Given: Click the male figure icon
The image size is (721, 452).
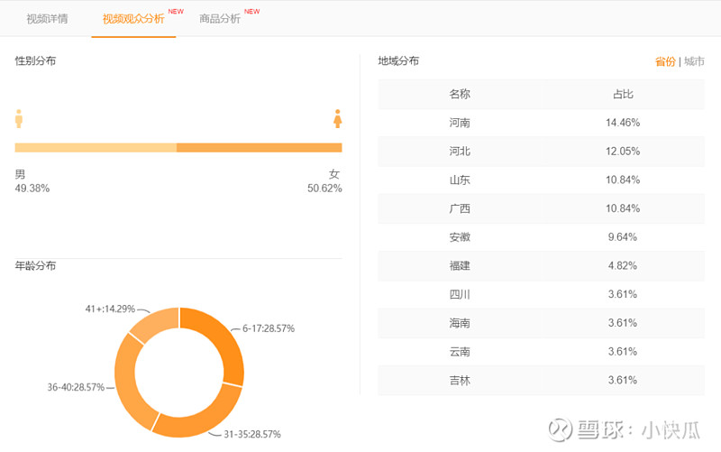Looking at the screenshot, I should click(19, 119).
